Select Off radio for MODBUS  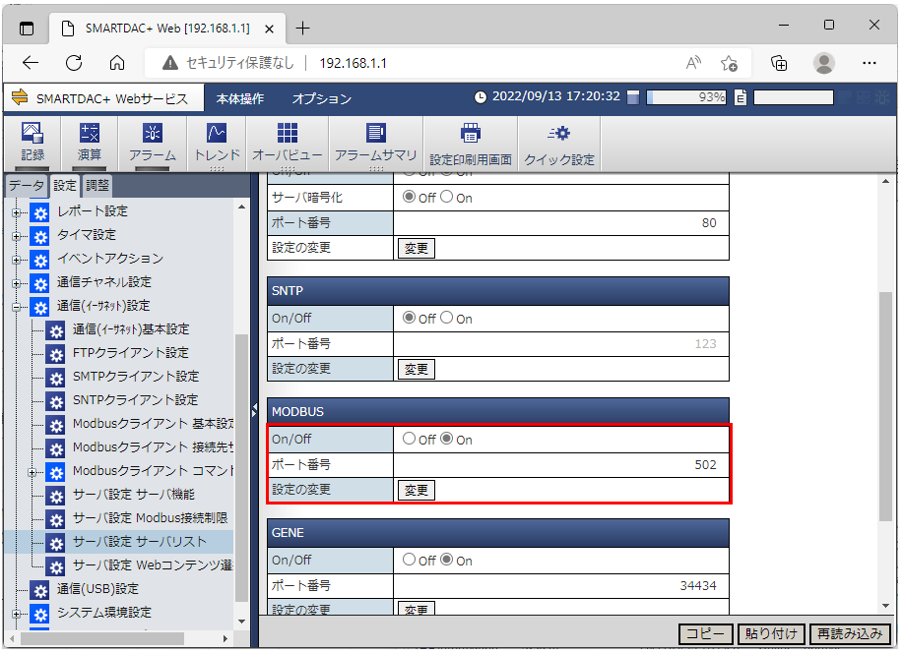point(409,440)
